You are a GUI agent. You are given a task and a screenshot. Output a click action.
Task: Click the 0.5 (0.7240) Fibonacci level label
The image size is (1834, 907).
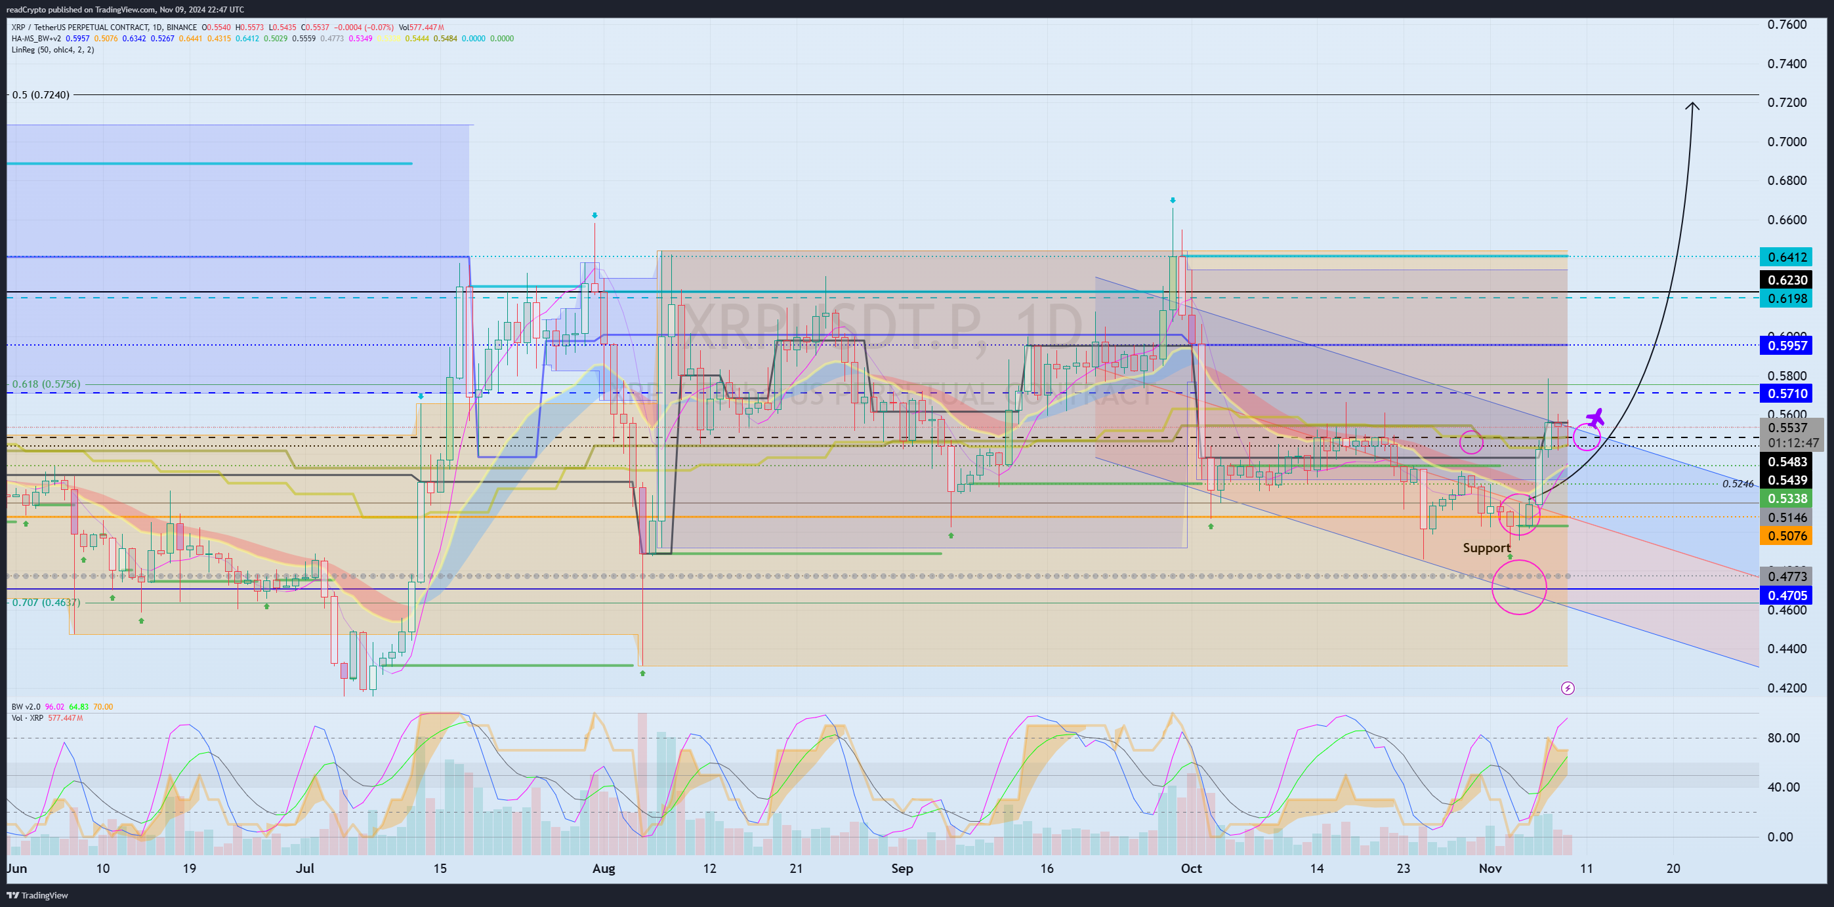click(x=41, y=94)
